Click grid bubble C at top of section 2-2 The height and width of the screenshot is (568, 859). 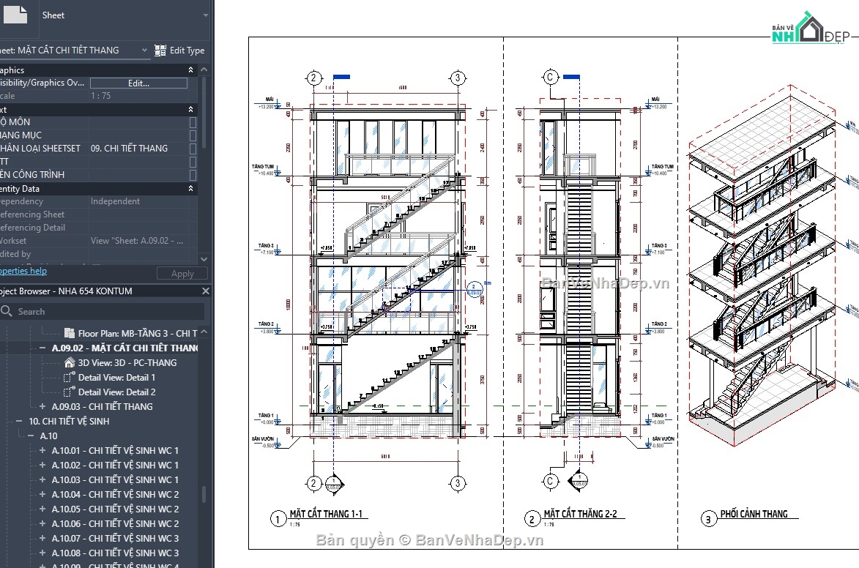point(550,78)
